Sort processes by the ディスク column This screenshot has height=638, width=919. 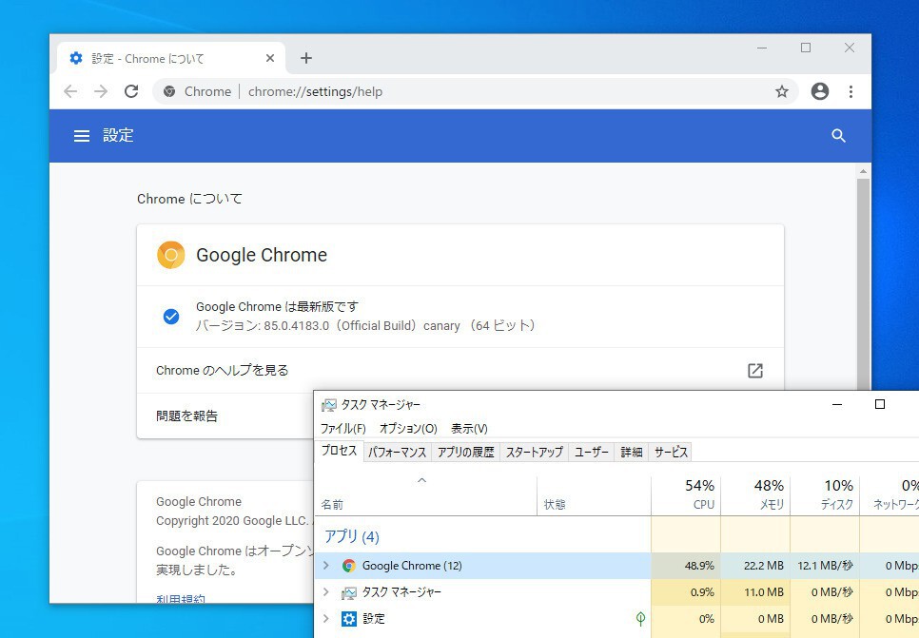click(x=825, y=495)
